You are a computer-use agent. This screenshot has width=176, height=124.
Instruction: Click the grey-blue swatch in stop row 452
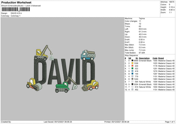point(133,89)
